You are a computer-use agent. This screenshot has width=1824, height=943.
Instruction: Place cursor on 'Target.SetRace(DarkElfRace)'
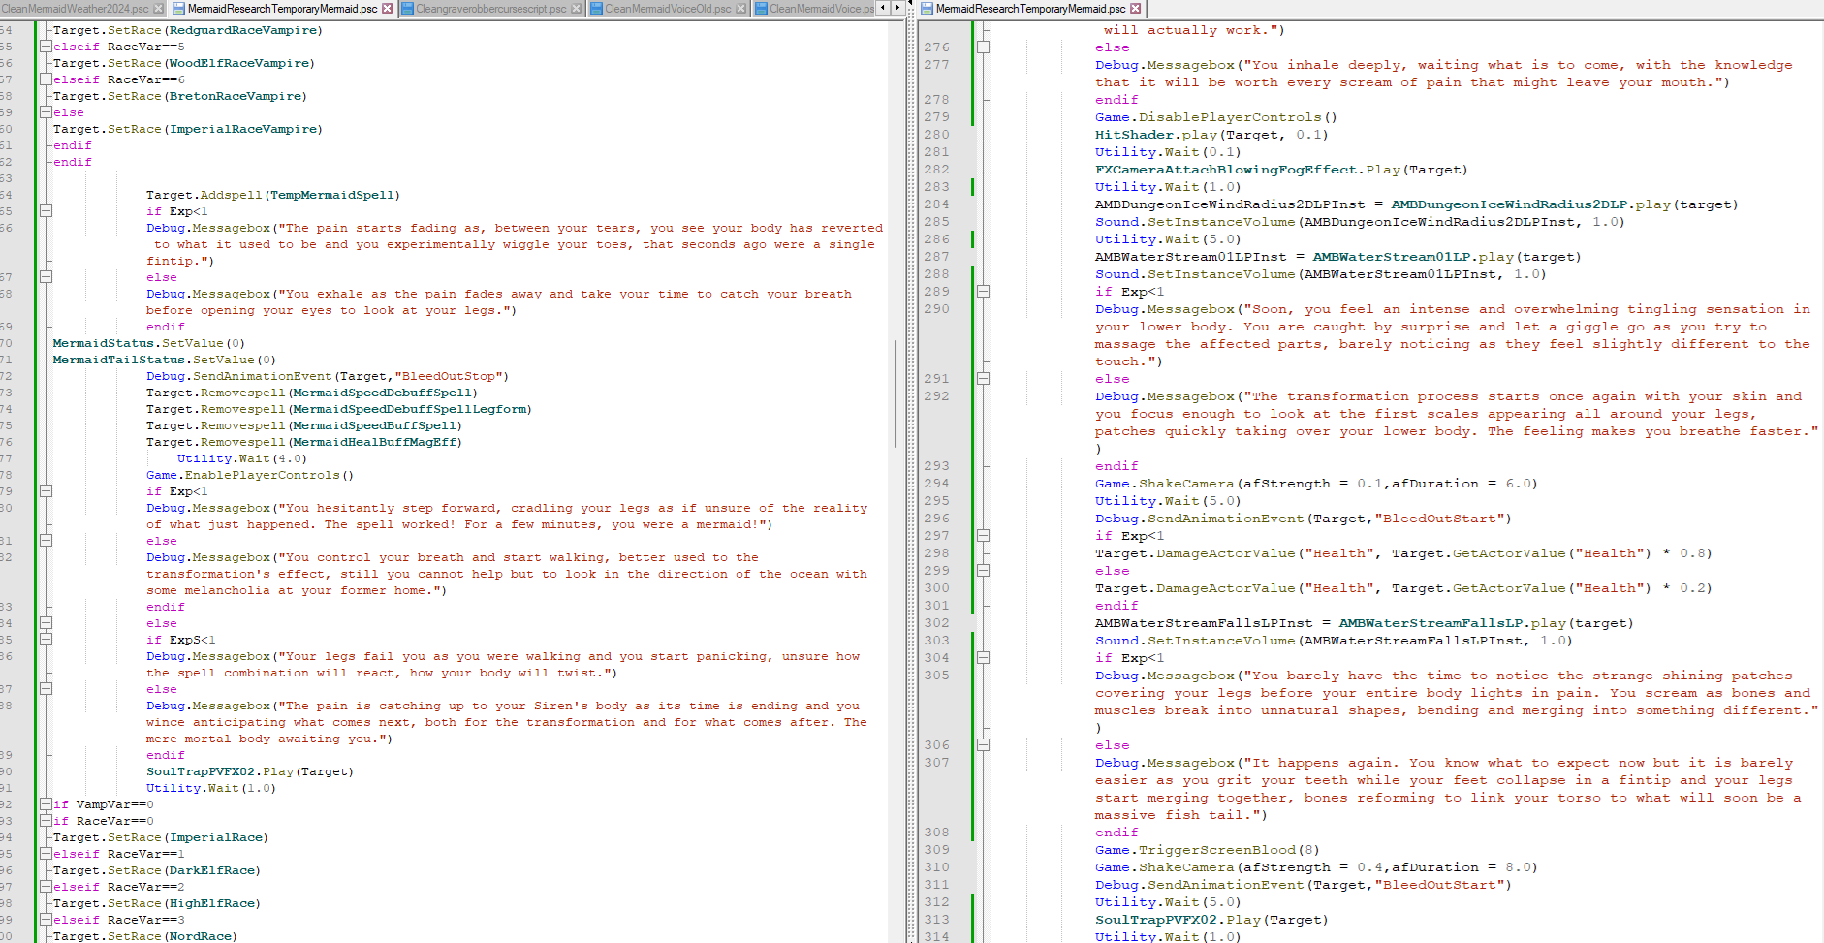157,870
